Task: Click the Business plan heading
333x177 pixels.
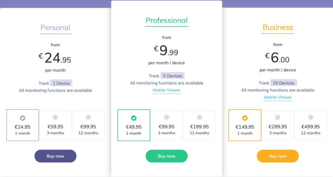Action: [x=278, y=27]
